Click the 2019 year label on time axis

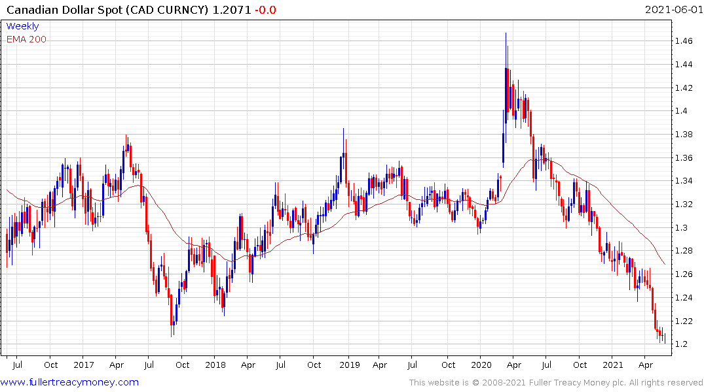350,365
